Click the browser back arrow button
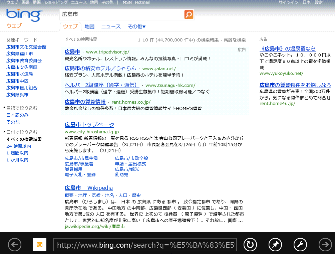 pyautogui.click(x=15, y=245)
